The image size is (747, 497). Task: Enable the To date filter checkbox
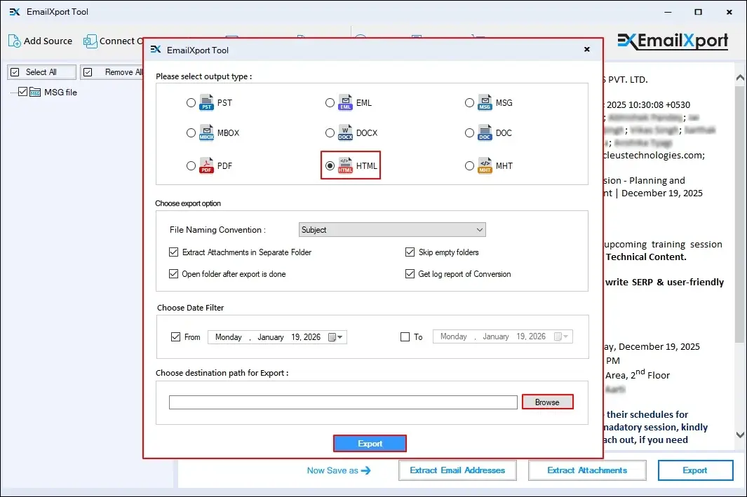pos(405,337)
